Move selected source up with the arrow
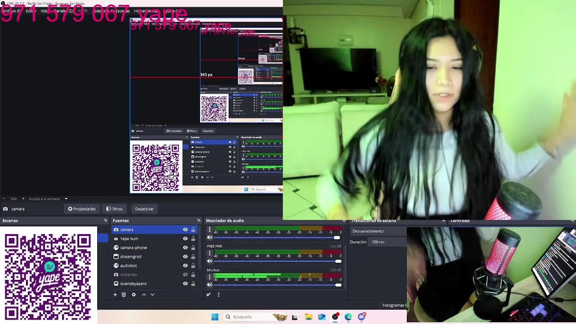 [144, 295]
